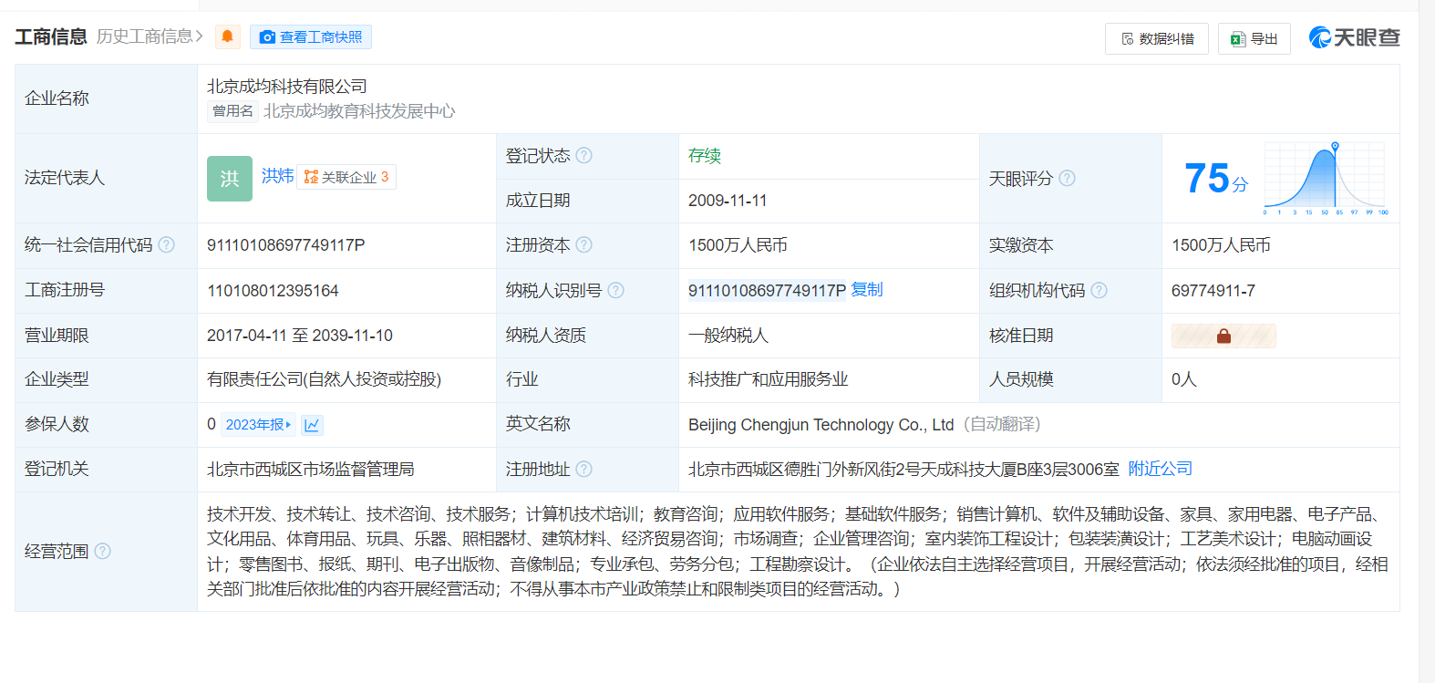Click former name 北京成均教育科技发展中心

point(359,111)
